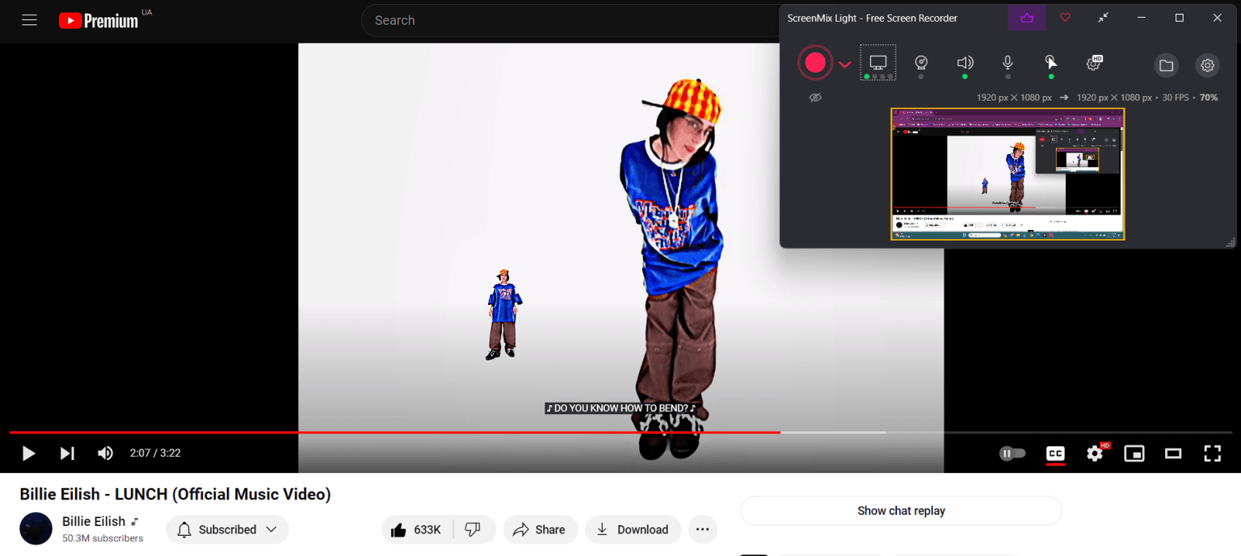
Task: Select the screen capture source in ScreenMix
Action: (878, 62)
